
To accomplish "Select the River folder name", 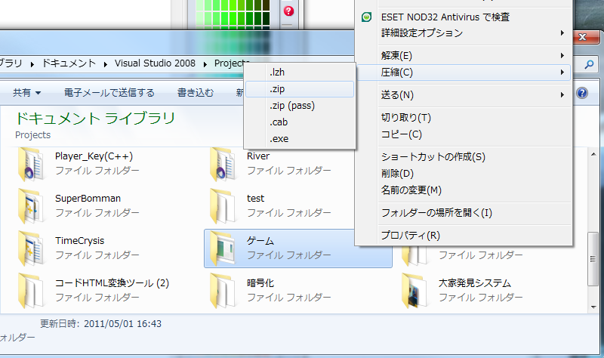I will tap(258, 156).
